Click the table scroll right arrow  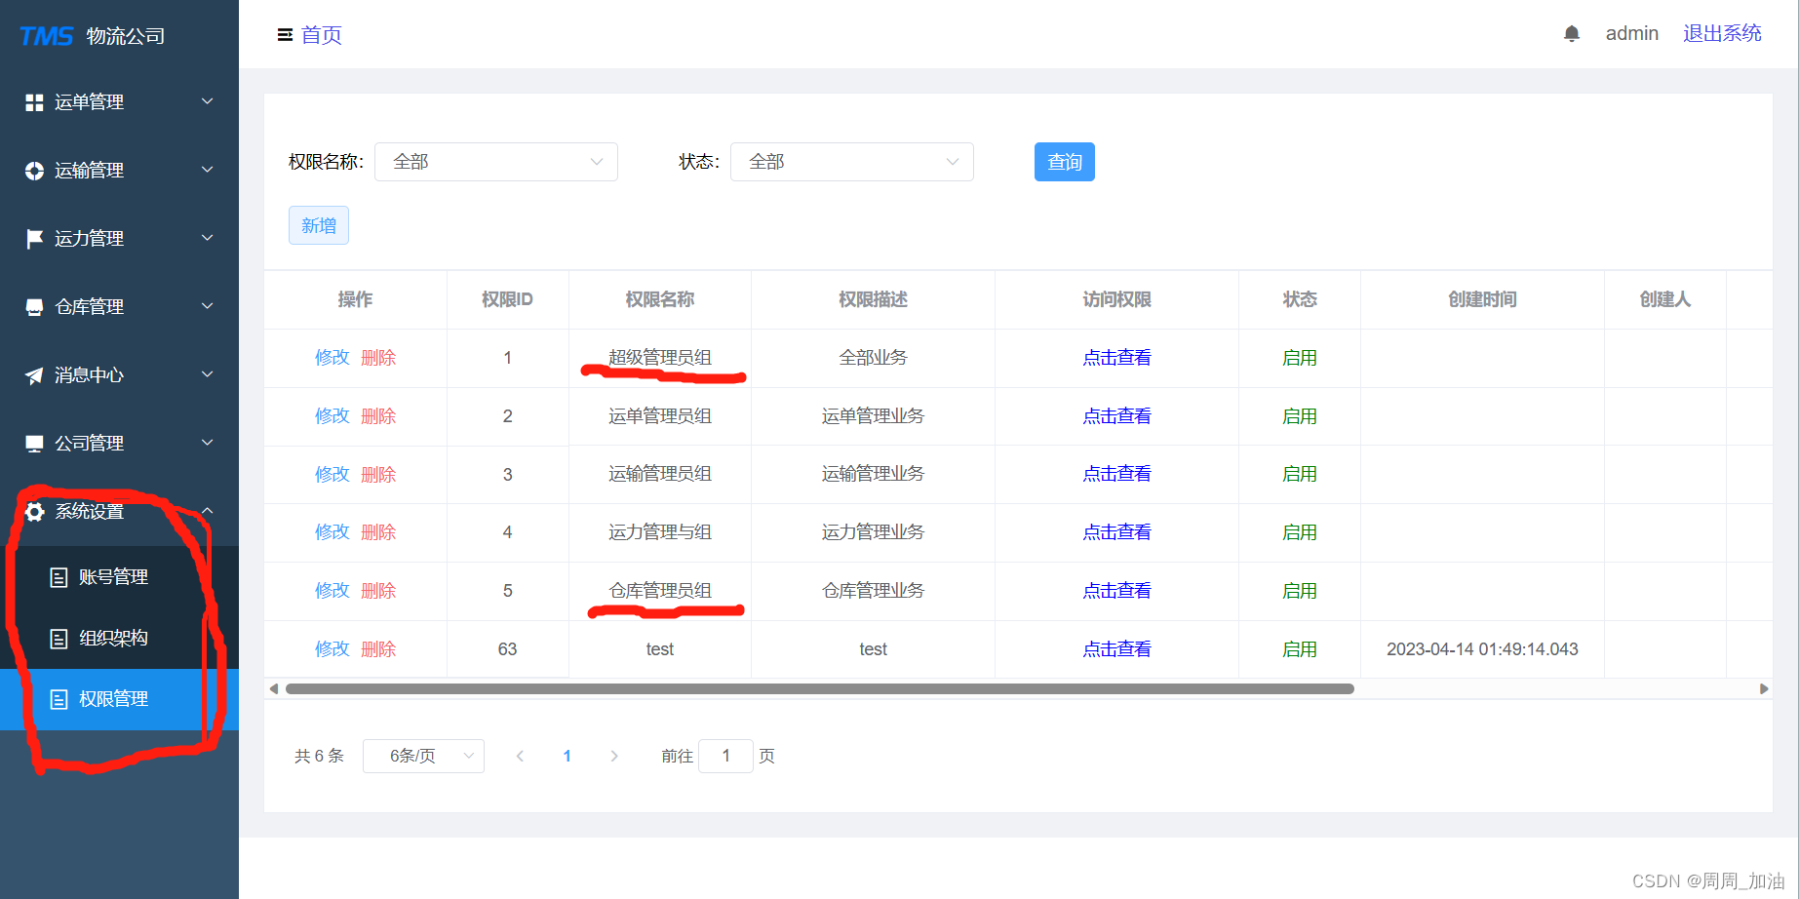pyautogui.click(x=1763, y=688)
